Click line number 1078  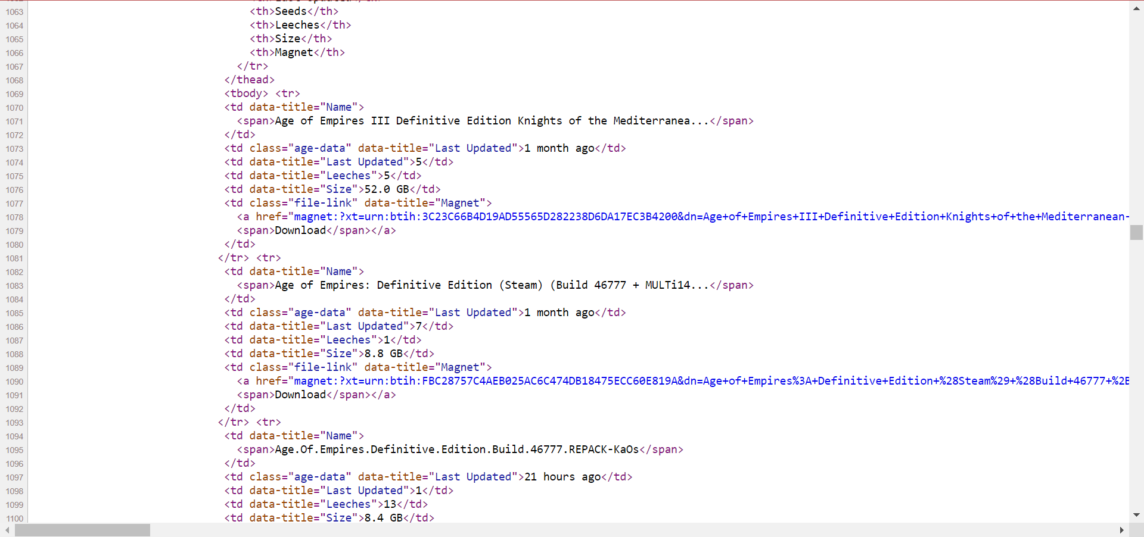(x=15, y=217)
